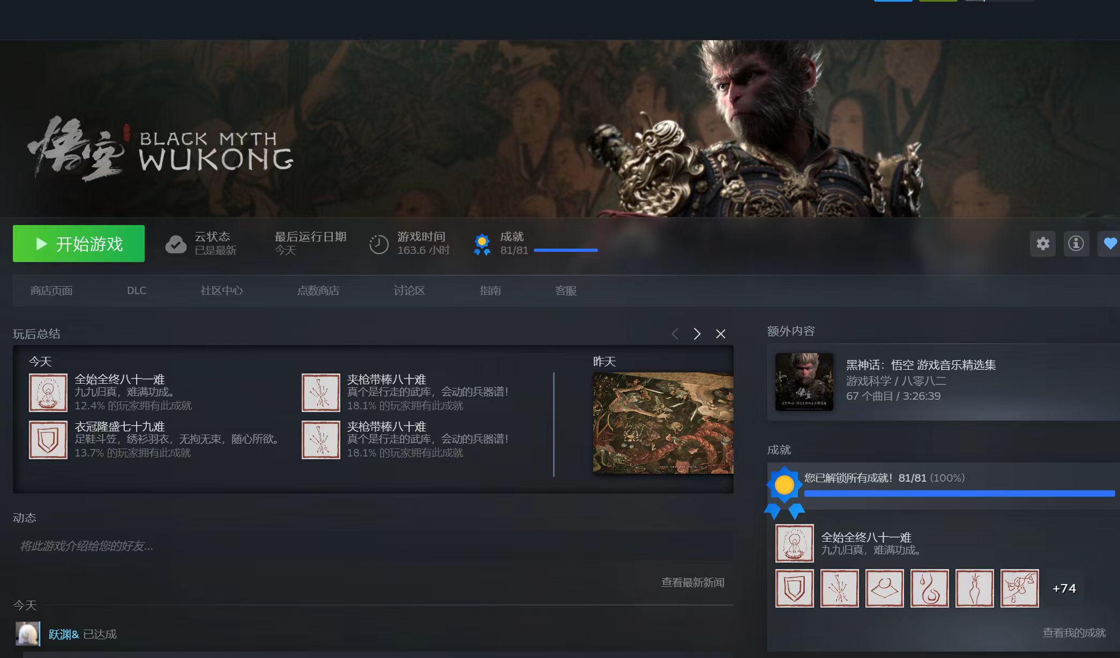The image size is (1120, 658).
Task: Click 衣冠隆盛七十九难 shield icon in 玩后总结
Action: coord(48,440)
